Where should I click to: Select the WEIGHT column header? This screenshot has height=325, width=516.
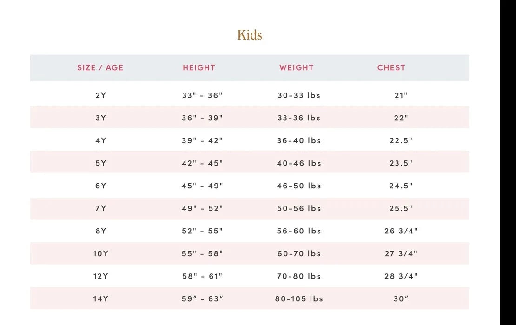tap(297, 67)
